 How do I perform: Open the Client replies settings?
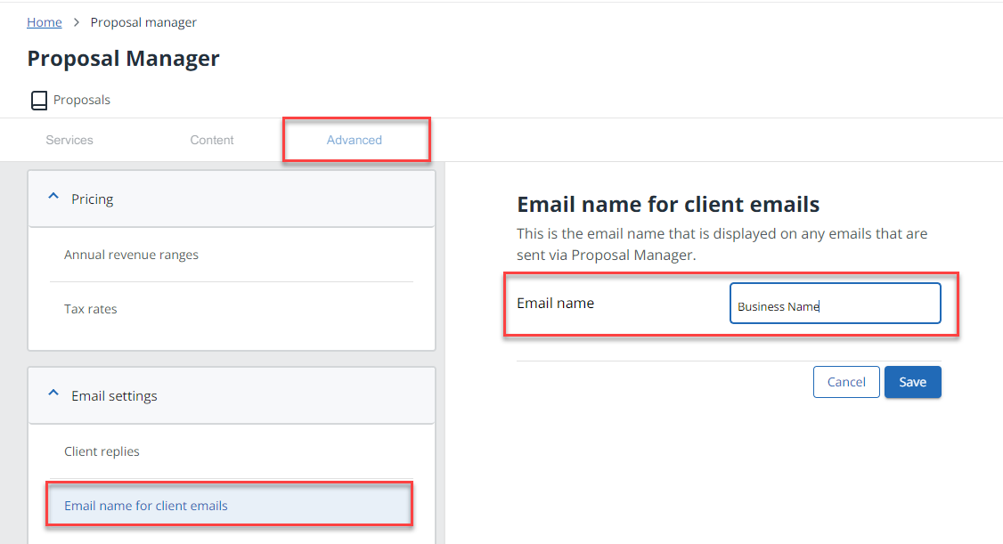coord(102,451)
